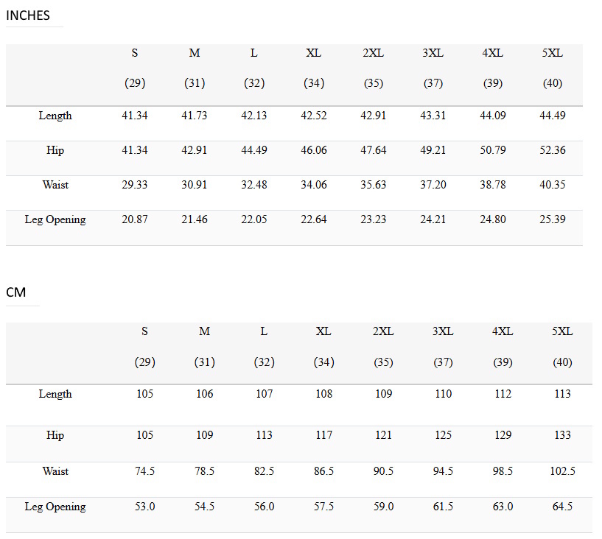Screen dimensions: 602x539
Task: Select the 52.36 hip value
Action: tap(552, 150)
